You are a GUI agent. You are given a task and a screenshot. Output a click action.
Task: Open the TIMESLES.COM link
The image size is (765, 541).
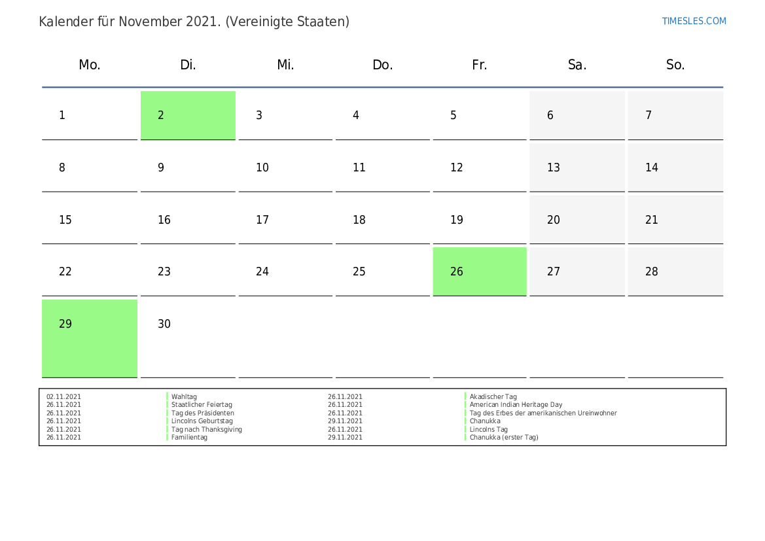click(x=694, y=21)
